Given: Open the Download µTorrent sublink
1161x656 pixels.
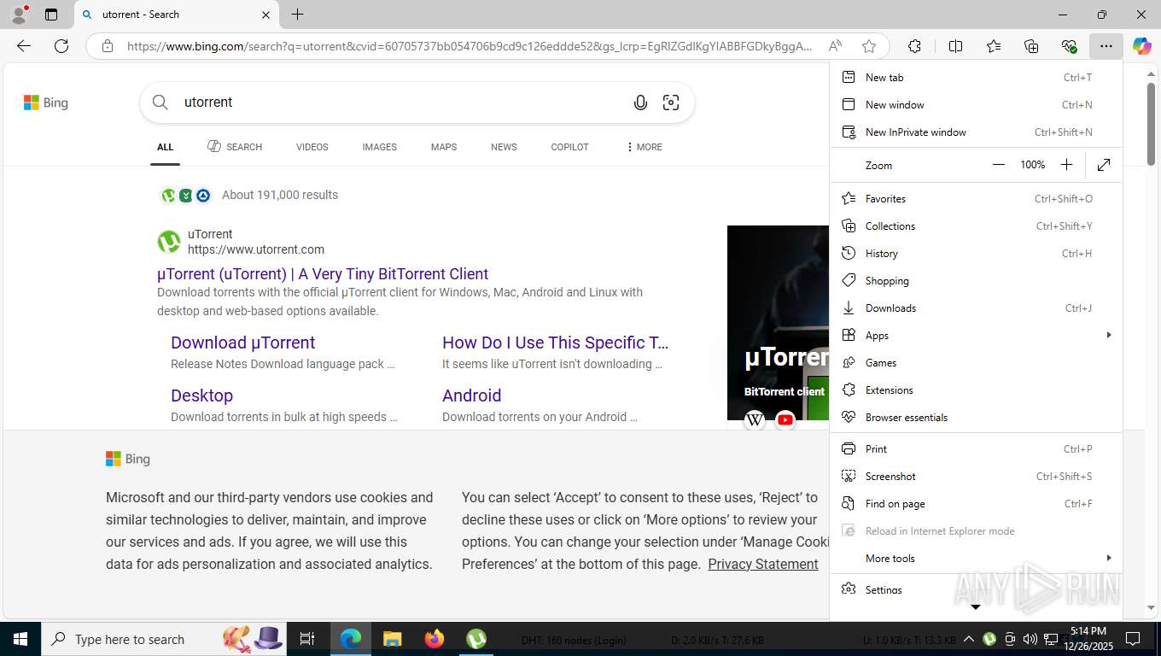Looking at the screenshot, I should pyautogui.click(x=243, y=343).
